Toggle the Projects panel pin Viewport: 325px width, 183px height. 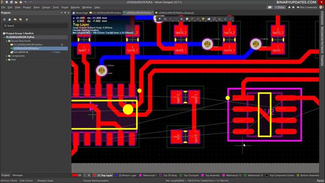[x=65, y=13]
